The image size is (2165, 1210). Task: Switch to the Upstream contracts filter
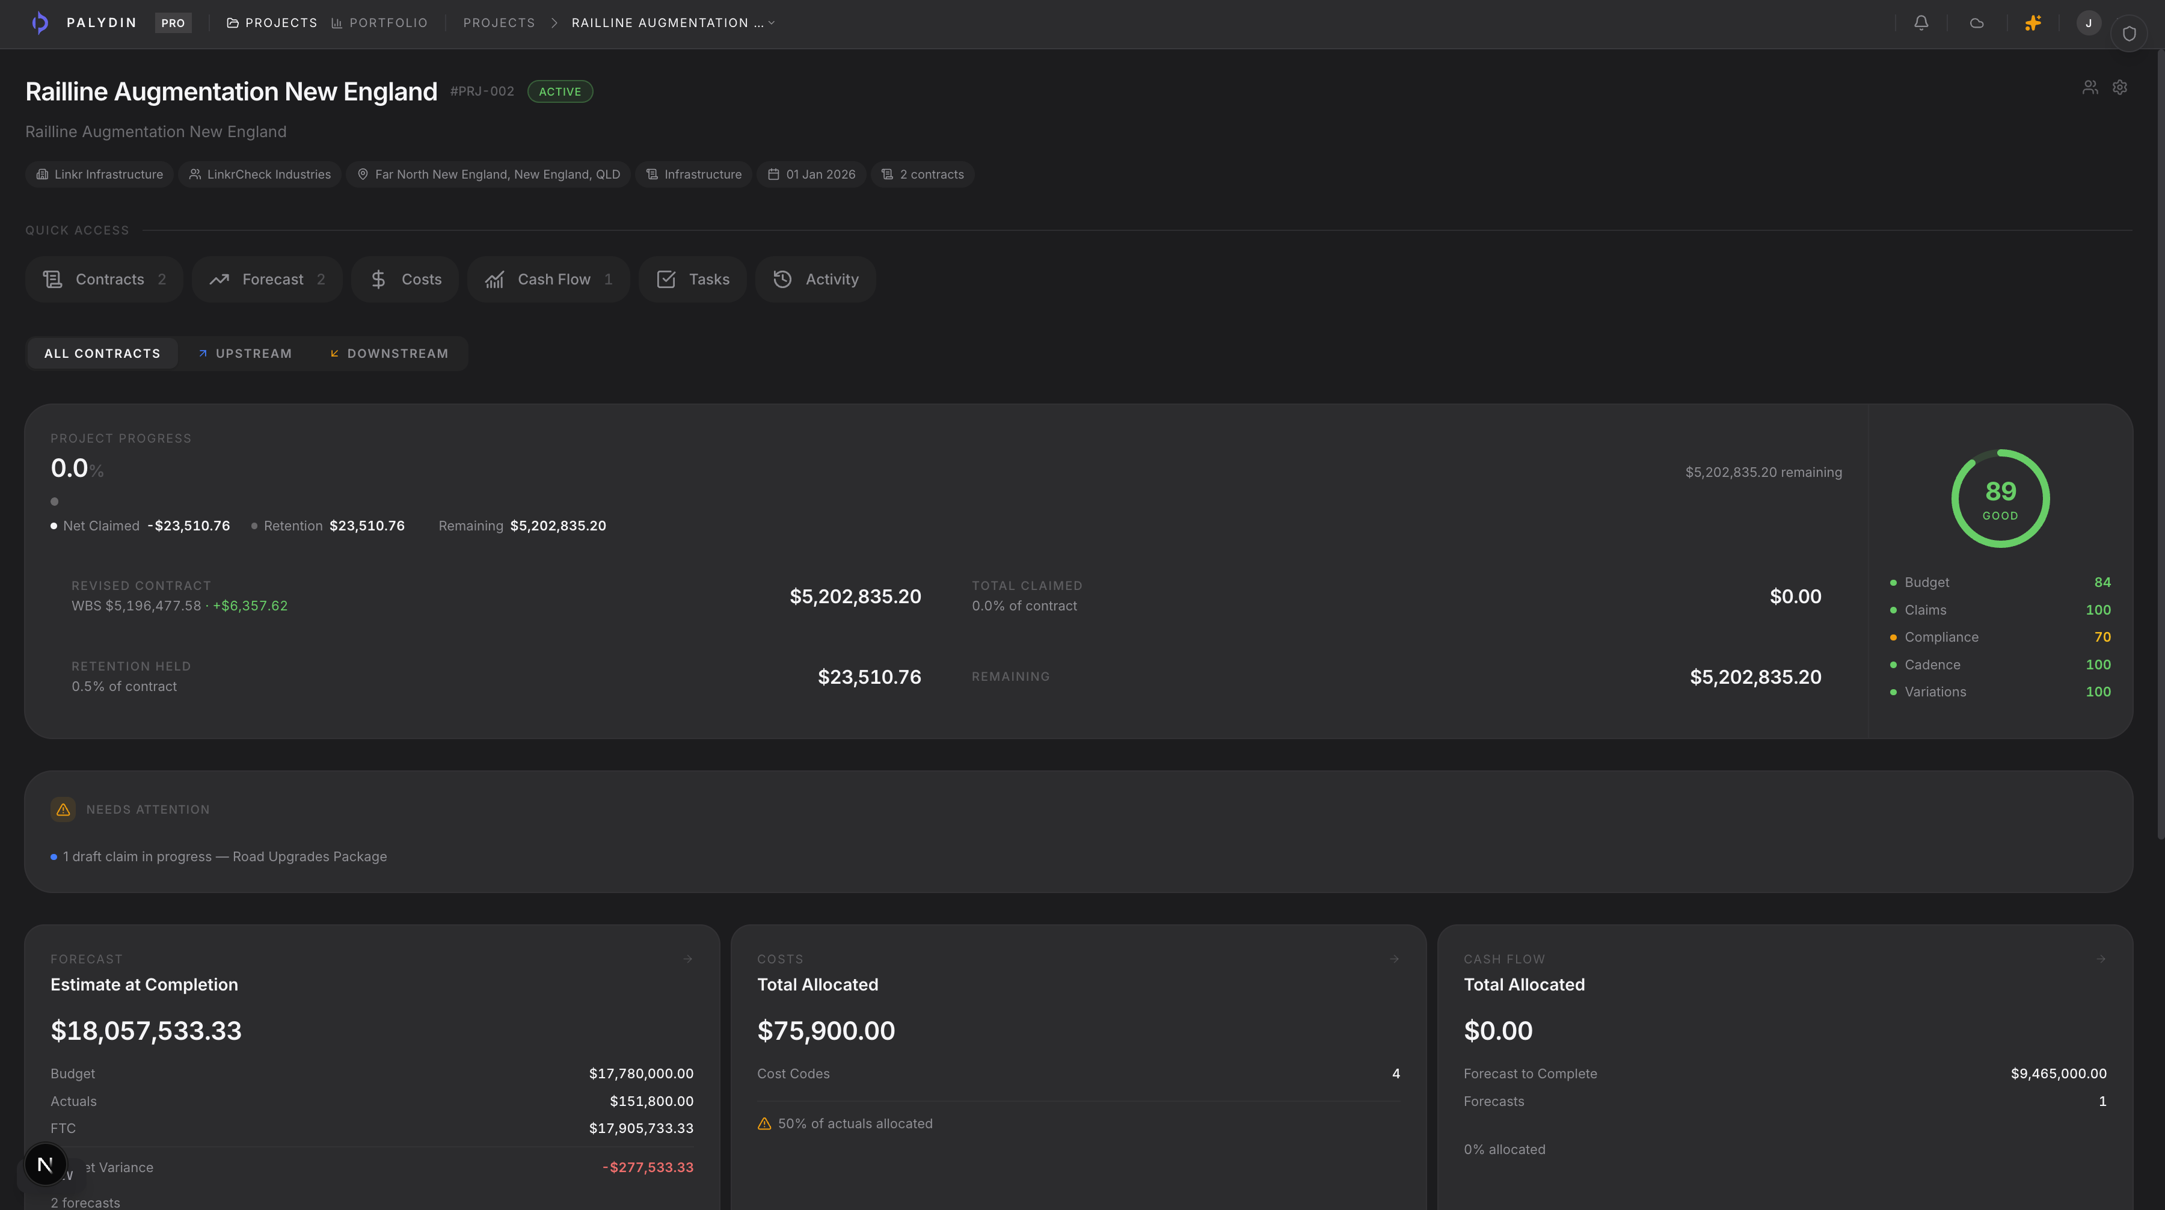coord(245,353)
